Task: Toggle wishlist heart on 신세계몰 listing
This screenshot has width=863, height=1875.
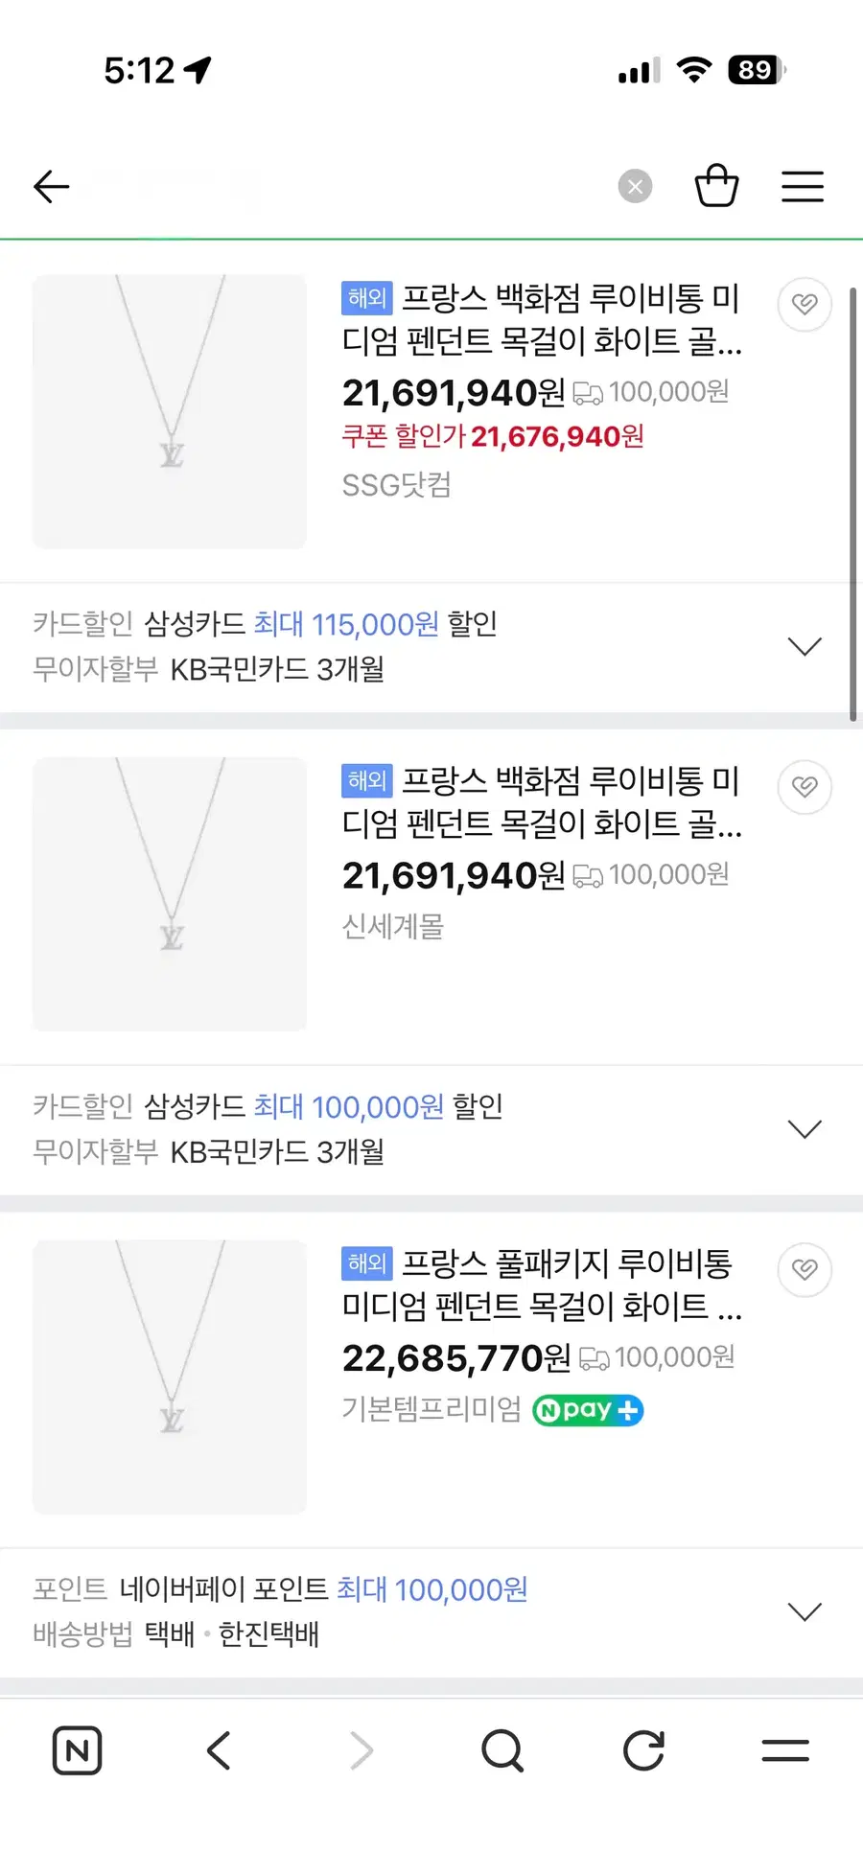Action: click(x=804, y=787)
